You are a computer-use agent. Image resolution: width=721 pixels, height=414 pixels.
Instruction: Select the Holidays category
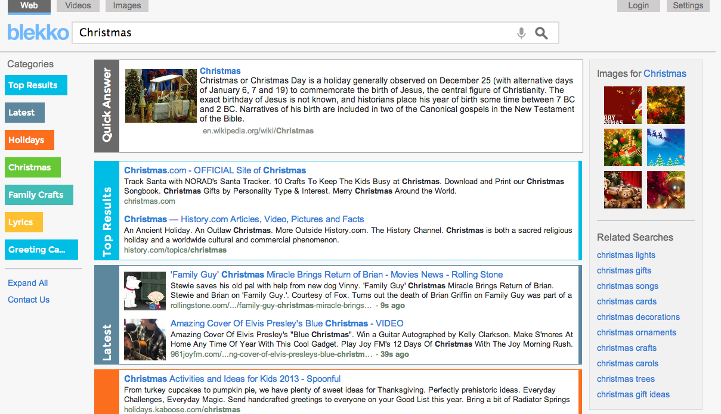click(x=29, y=140)
